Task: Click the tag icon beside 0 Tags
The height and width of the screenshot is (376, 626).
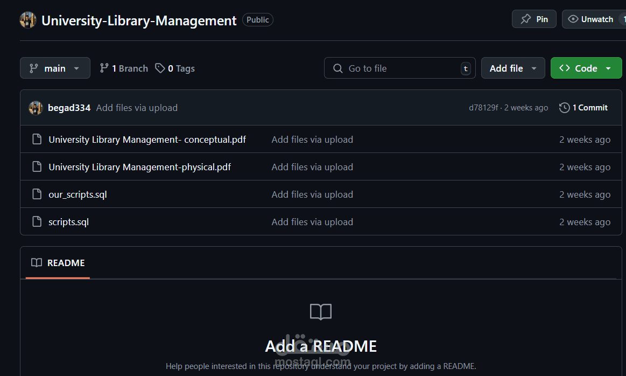Action: point(160,68)
